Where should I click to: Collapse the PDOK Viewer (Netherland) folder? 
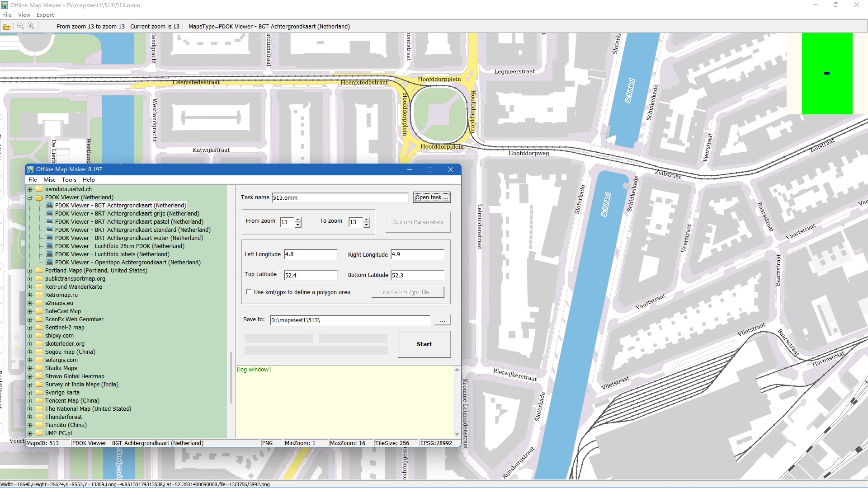click(30, 197)
